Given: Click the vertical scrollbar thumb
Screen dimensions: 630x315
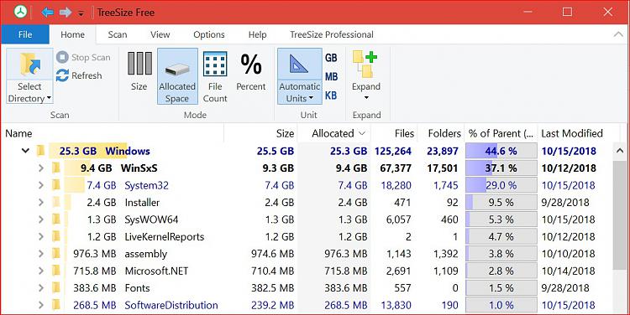Looking at the screenshot, I should pos(620,214).
